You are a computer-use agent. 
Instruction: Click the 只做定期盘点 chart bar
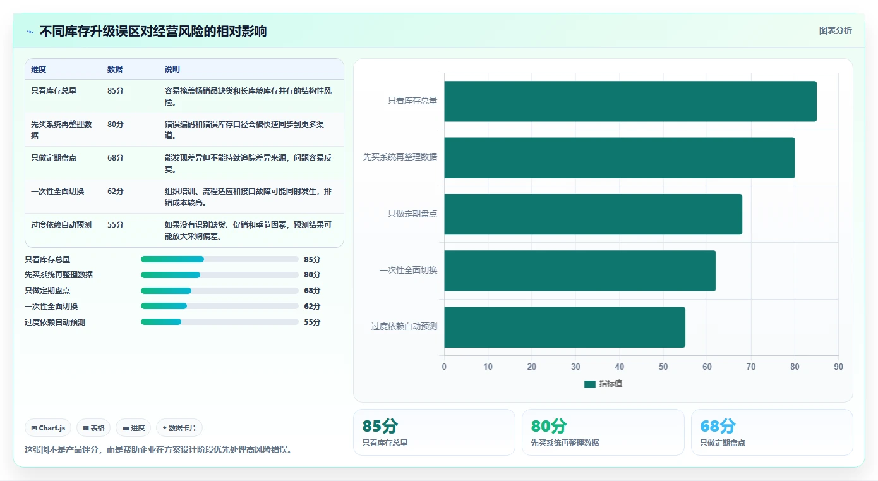pos(593,214)
